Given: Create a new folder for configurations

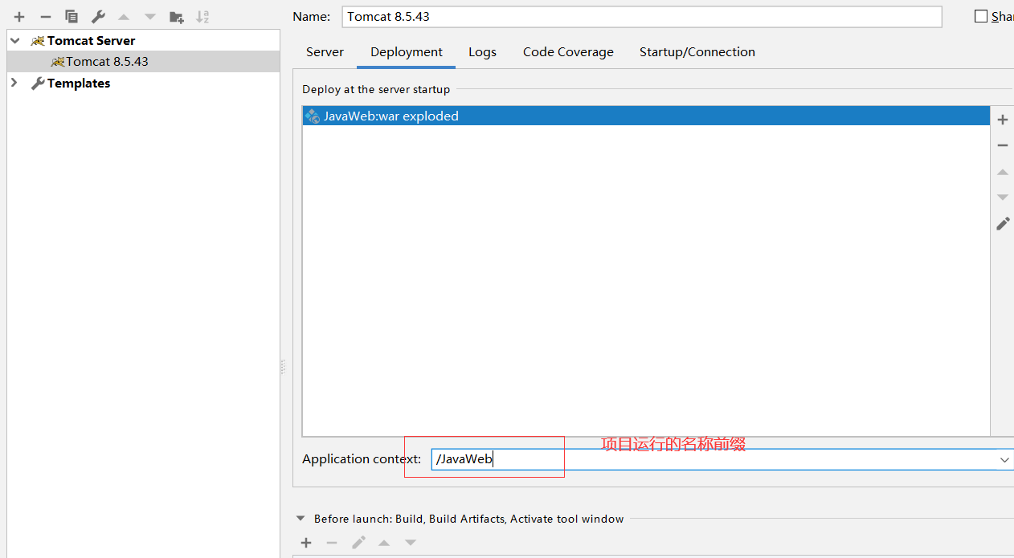Looking at the screenshot, I should (x=177, y=16).
